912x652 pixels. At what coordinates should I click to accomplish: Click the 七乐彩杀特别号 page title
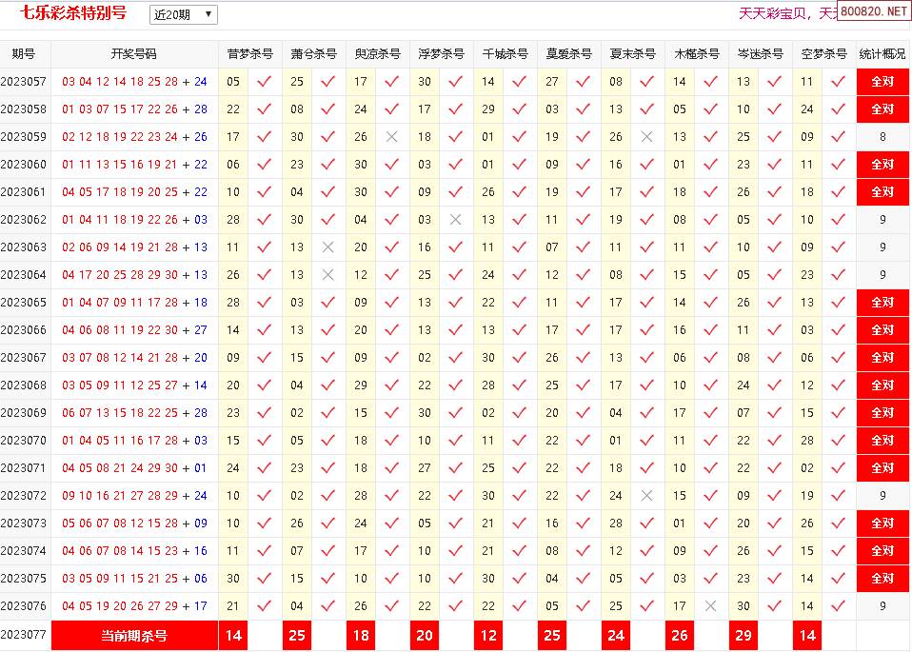73,12
